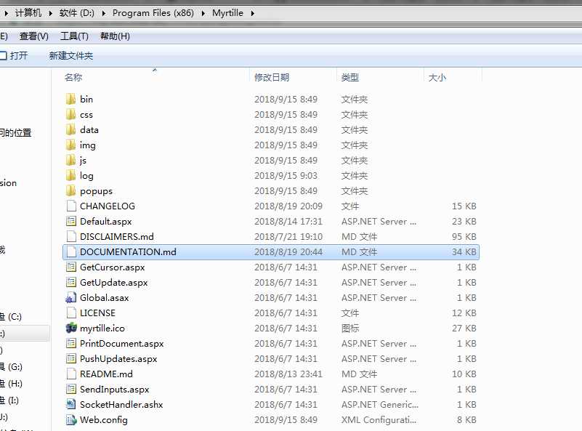Select the file name Default.aspx
The image size is (582, 431).
(x=106, y=221)
